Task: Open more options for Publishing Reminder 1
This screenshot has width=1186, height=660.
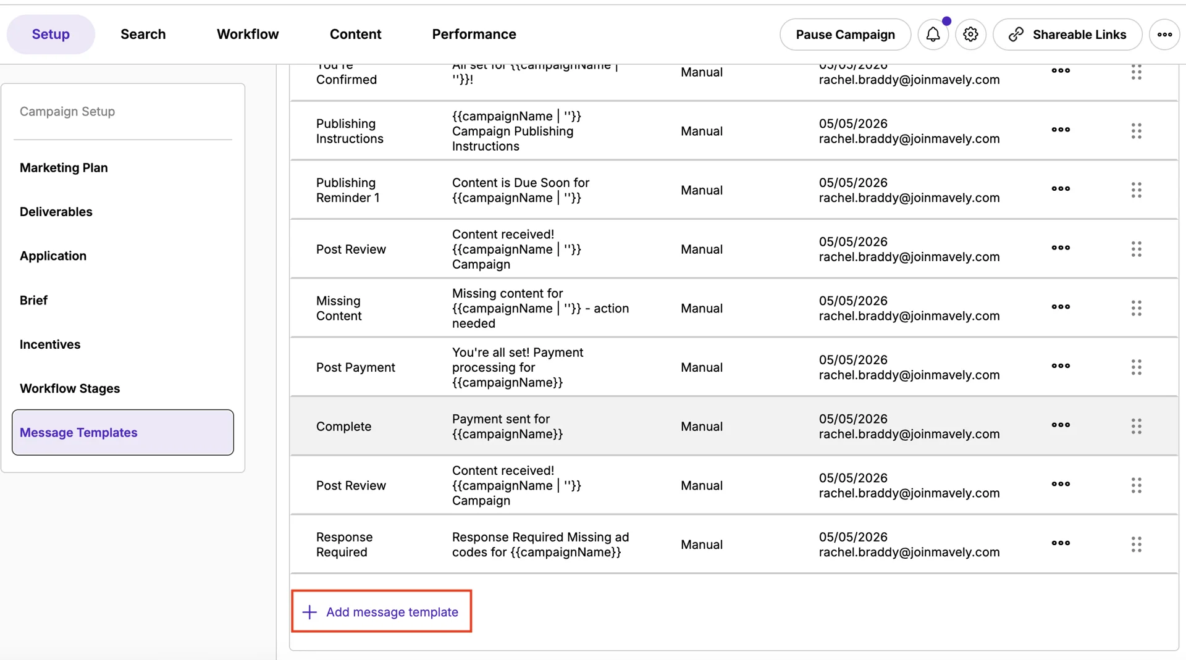Action: [1061, 189]
